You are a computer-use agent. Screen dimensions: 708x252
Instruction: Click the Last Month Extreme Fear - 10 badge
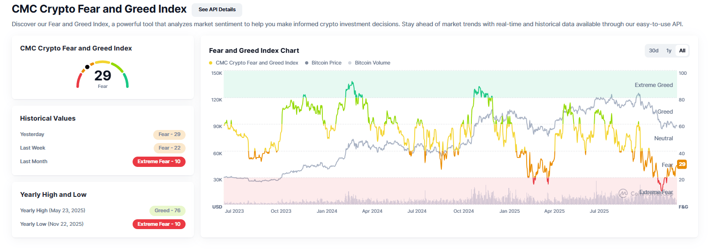pyautogui.click(x=159, y=162)
